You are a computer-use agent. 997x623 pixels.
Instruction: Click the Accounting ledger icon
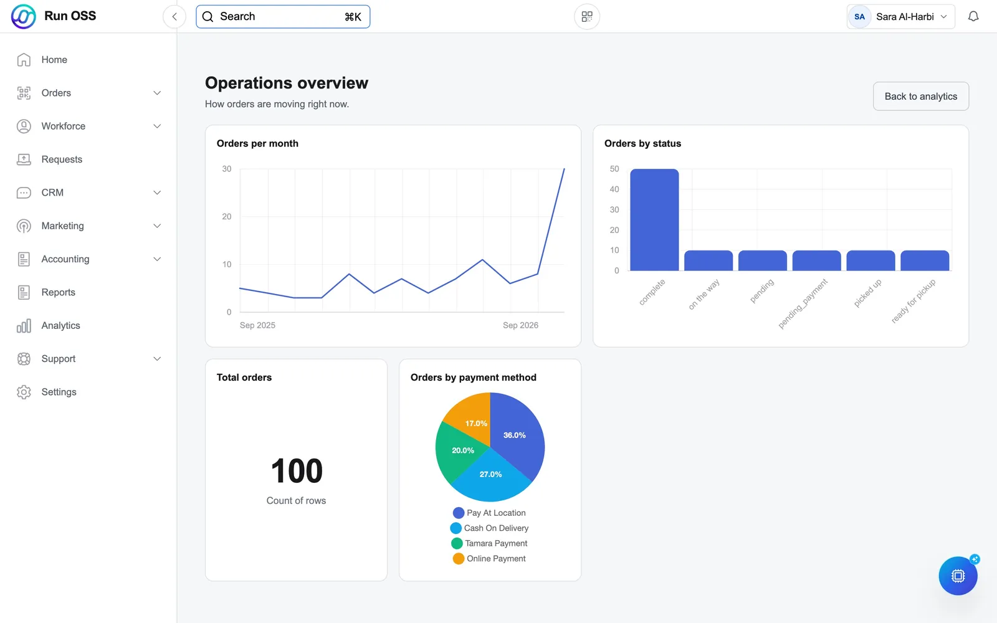click(x=24, y=259)
